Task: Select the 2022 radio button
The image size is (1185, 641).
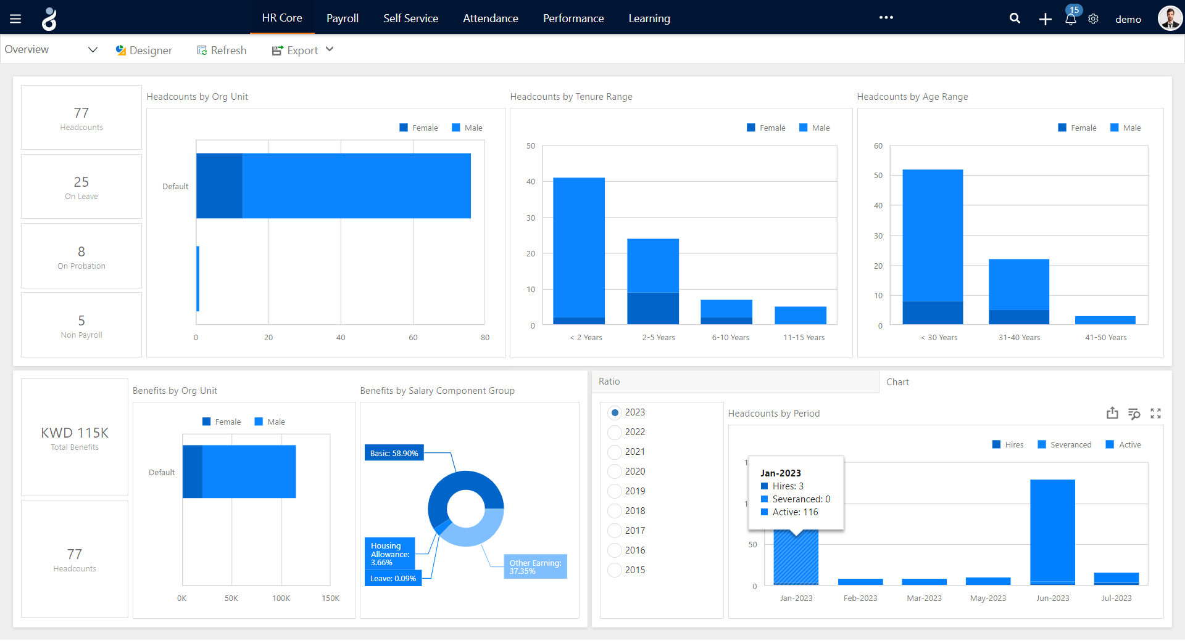Action: coord(615,432)
